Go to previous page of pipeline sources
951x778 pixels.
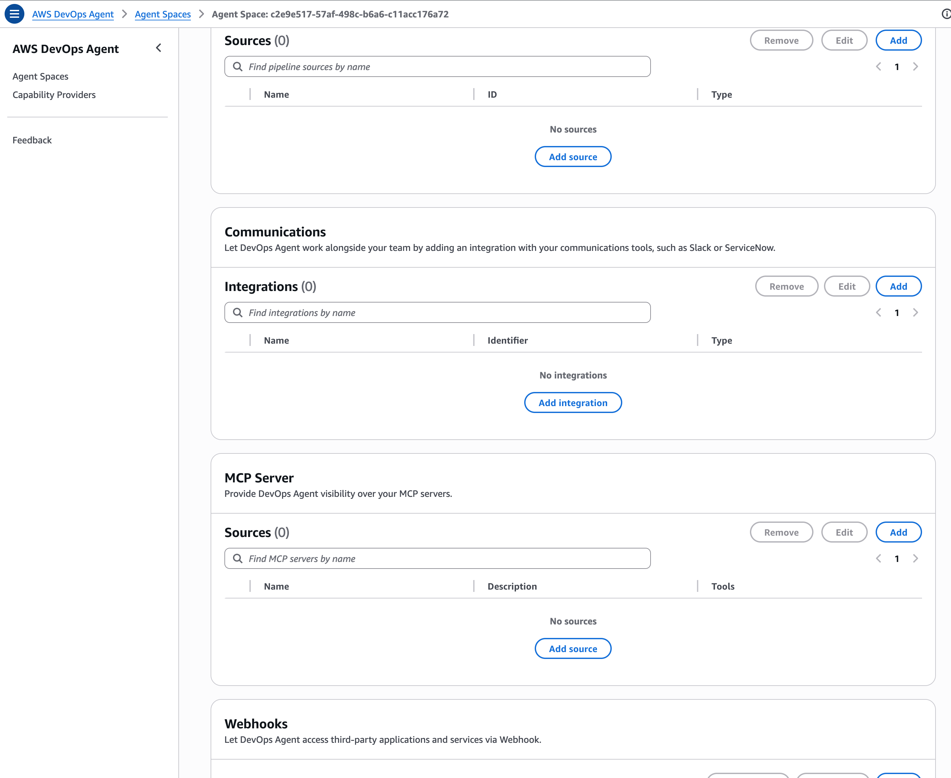tap(878, 67)
